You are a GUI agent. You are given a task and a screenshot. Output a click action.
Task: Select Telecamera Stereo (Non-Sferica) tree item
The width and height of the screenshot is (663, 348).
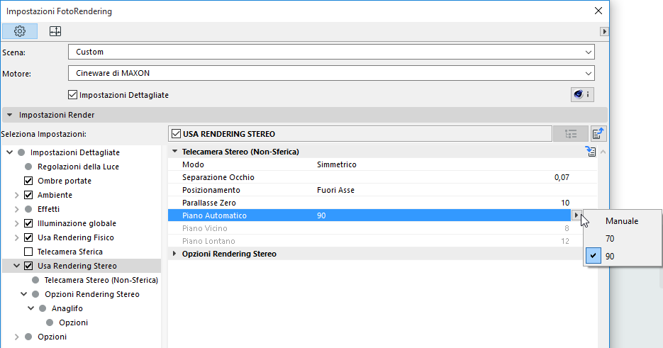tap(101, 280)
